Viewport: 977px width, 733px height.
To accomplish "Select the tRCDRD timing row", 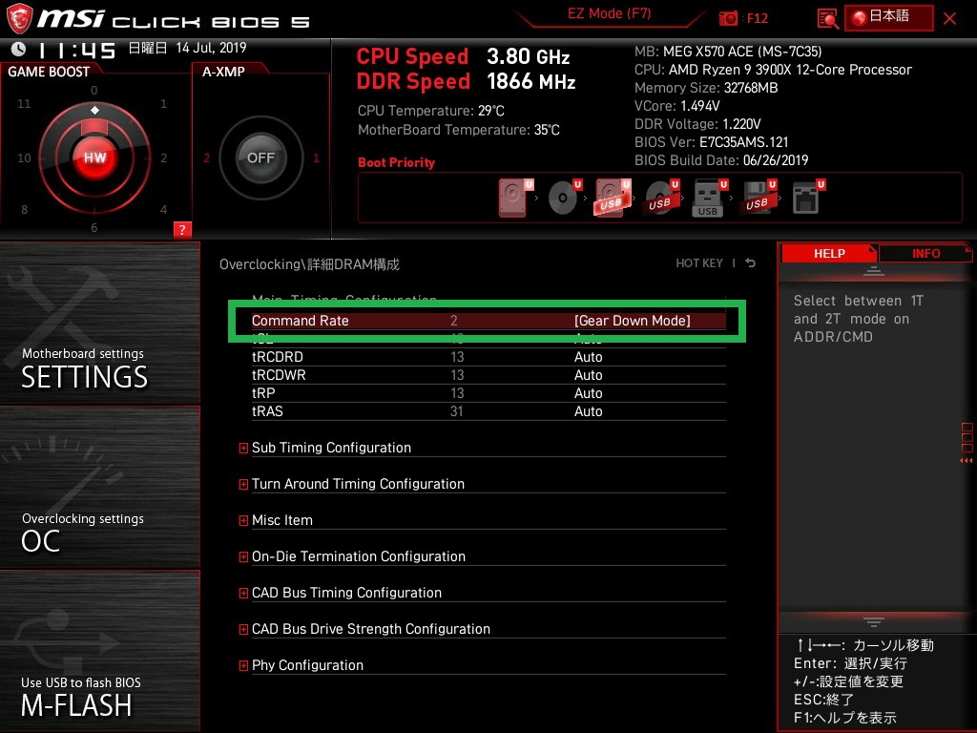I will click(489, 357).
